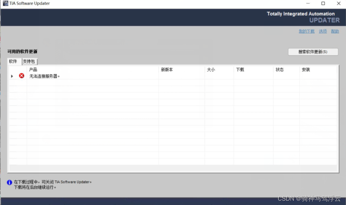Click the red error icon in first row
Image resolution: width=346 pixels, height=205 pixels.
coord(22,76)
